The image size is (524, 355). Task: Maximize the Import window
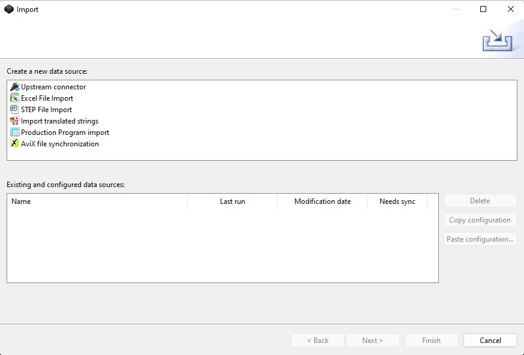pos(483,10)
